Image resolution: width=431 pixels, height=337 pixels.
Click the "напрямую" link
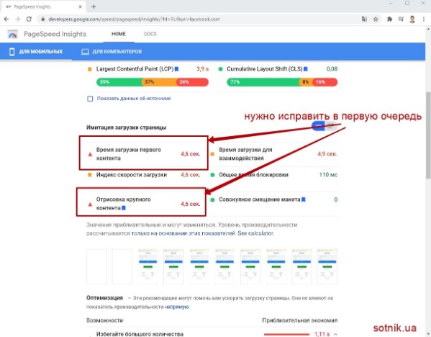tap(176, 307)
